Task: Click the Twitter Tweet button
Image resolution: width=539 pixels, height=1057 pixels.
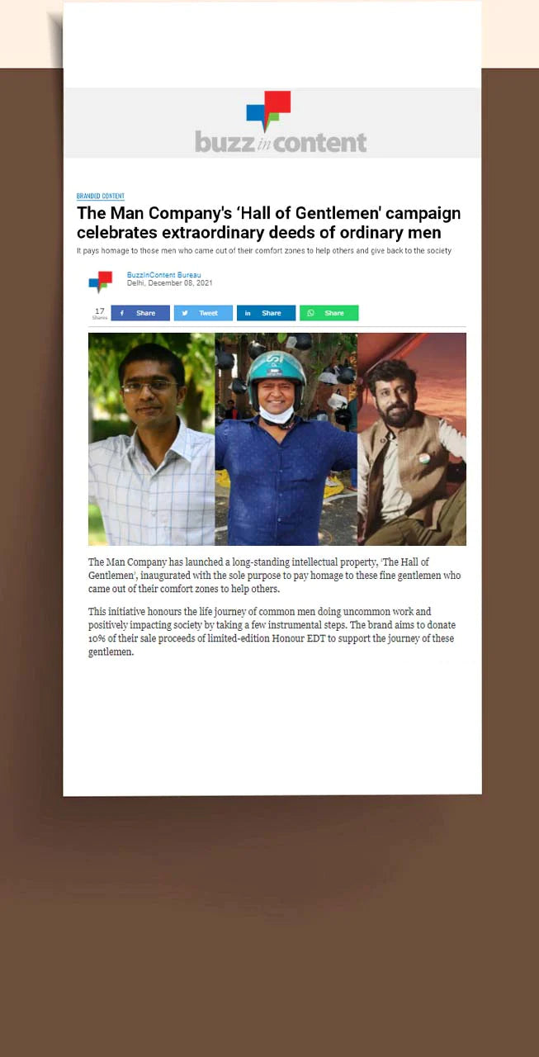Action: click(203, 313)
